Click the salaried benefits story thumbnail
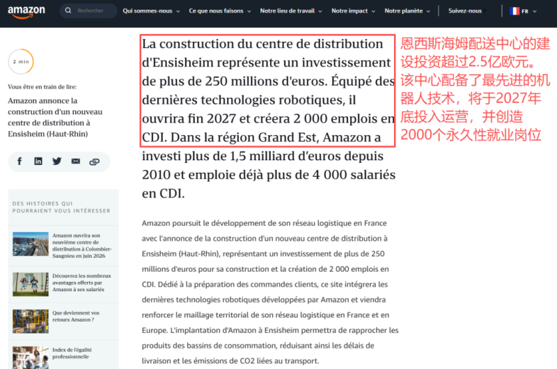This screenshot has width=557, height=369. (30, 283)
